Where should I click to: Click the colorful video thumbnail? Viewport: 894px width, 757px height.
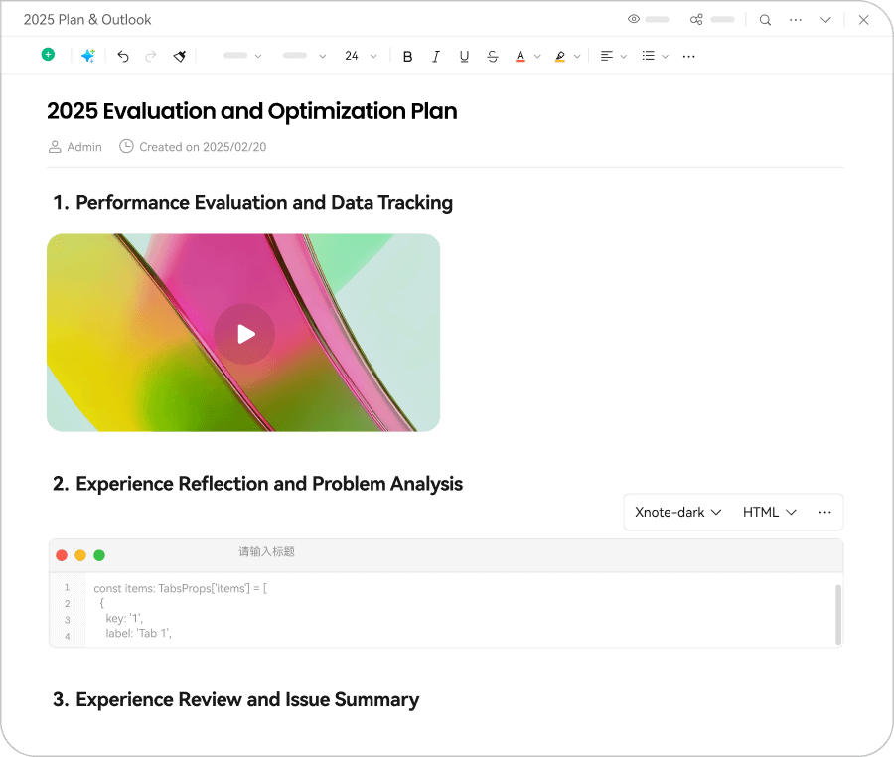point(243,333)
